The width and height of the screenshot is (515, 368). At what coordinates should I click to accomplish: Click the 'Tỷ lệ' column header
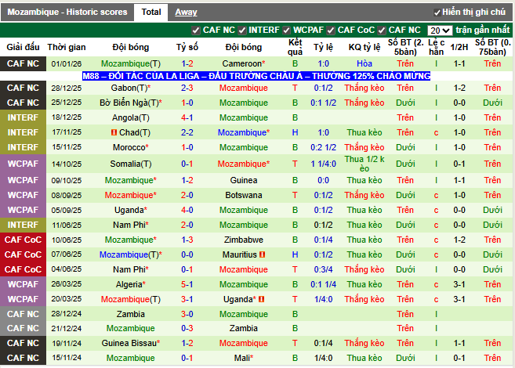(323, 47)
